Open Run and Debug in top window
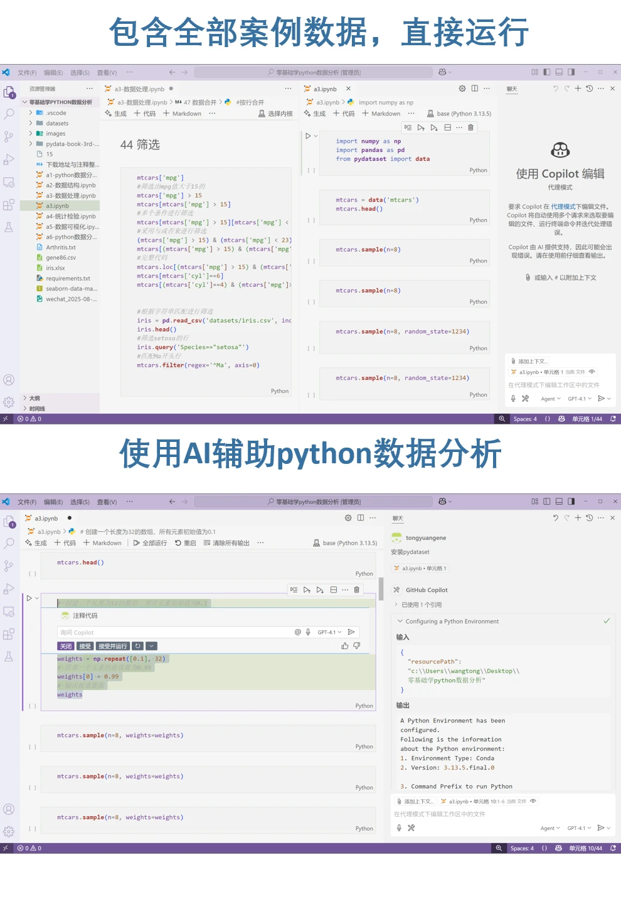This screenshot has width=621, height=904. tap(9, 159)
